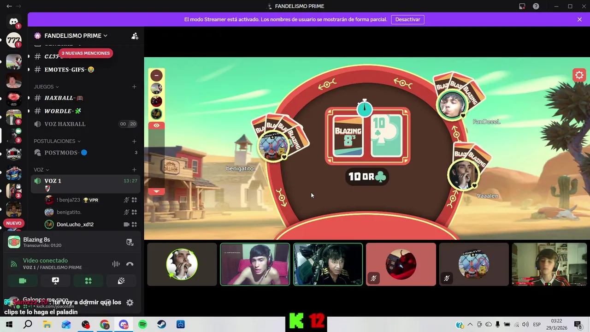The height and width of the screenshot is (332, 590).
Task: Share your screen button
Action: (x=55, y=280)
